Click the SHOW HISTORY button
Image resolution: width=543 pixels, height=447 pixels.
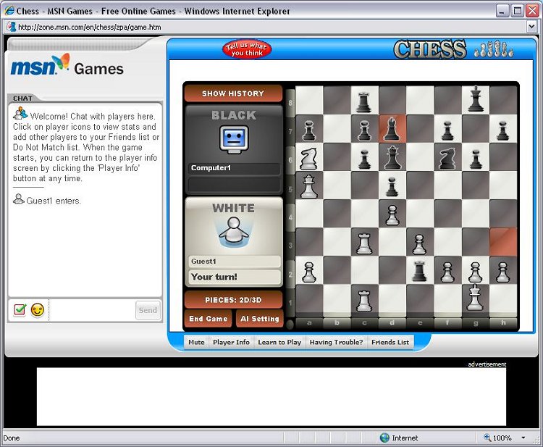(x=233, y=93)
